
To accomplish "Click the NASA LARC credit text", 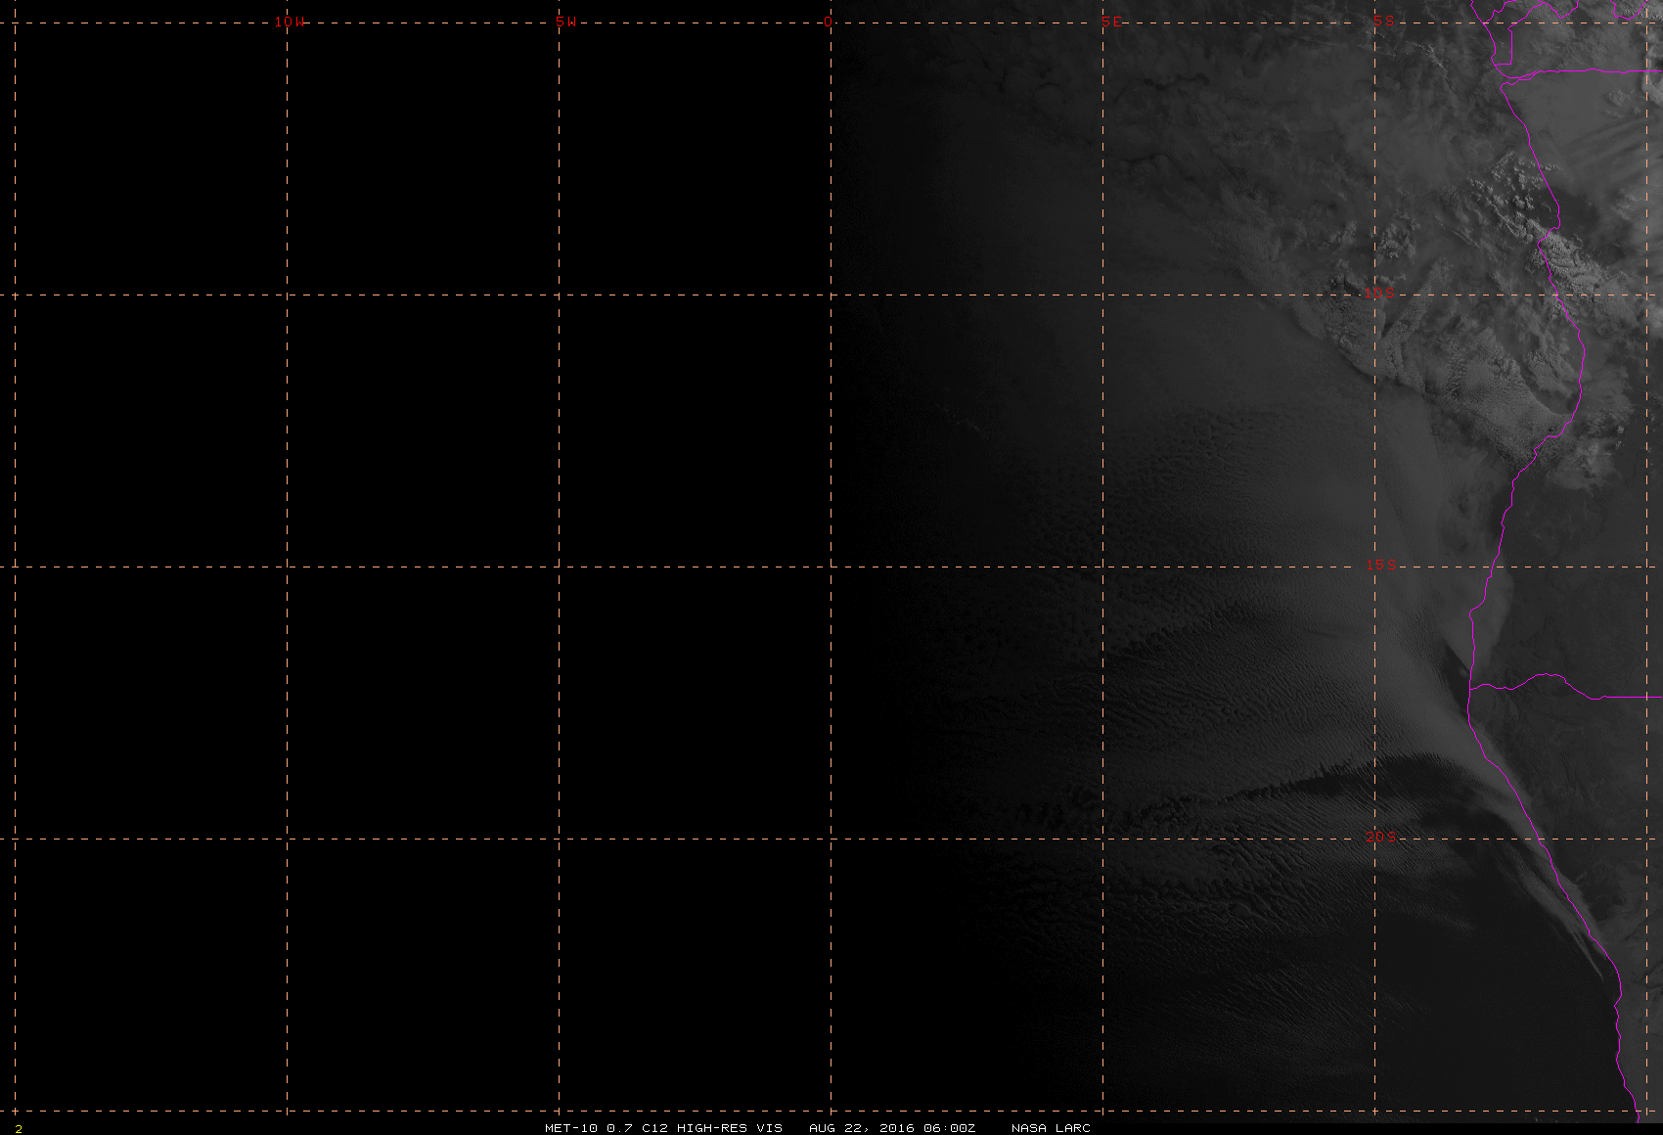I will point(1051,1127).
